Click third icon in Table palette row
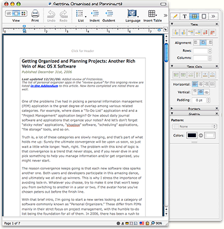224x229 pixels. point(191,32)
